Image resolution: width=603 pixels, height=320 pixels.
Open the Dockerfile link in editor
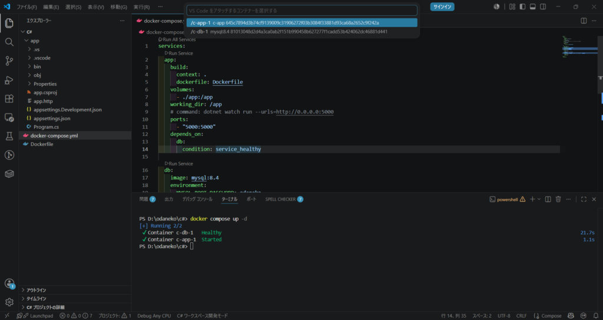[227, 82]
